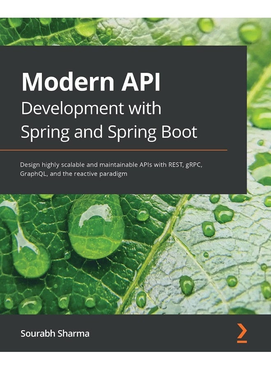Screen dimensions: 271x370
Task: Click the 'Modern API' title text
Action: click(x=91, y=82)
